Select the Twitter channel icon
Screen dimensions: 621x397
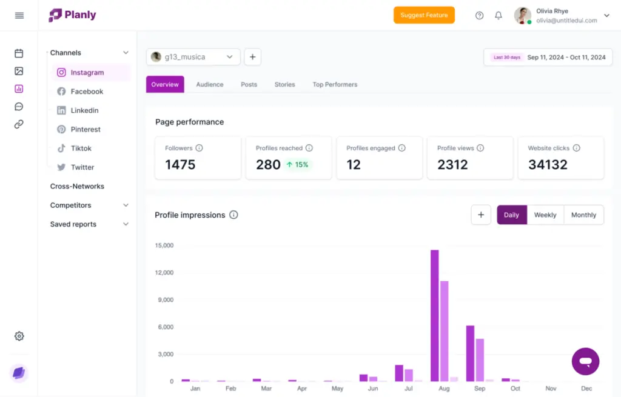coord(61,167)
